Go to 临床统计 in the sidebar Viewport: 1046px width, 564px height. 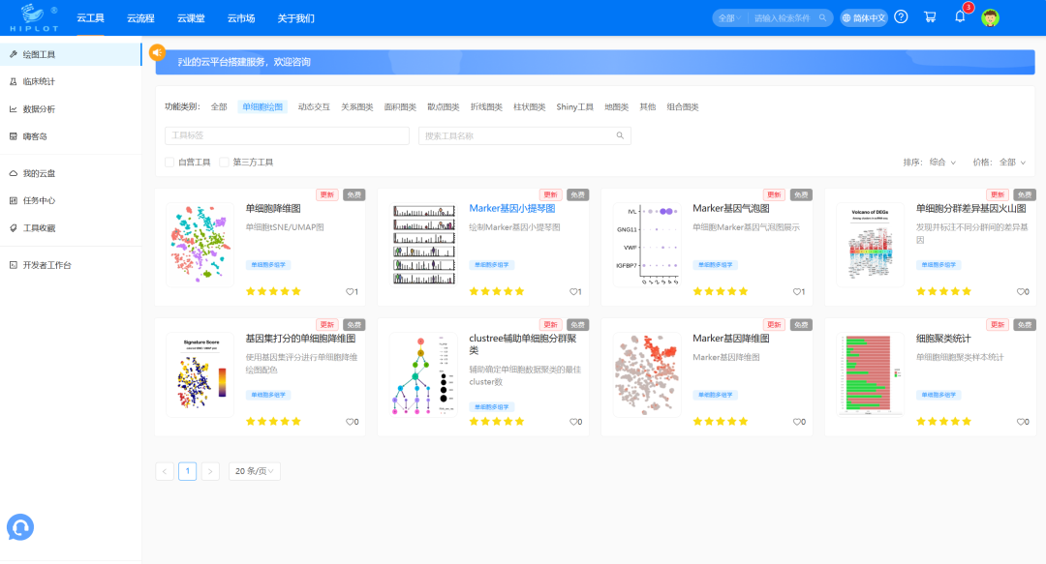(x=39, y=81)
